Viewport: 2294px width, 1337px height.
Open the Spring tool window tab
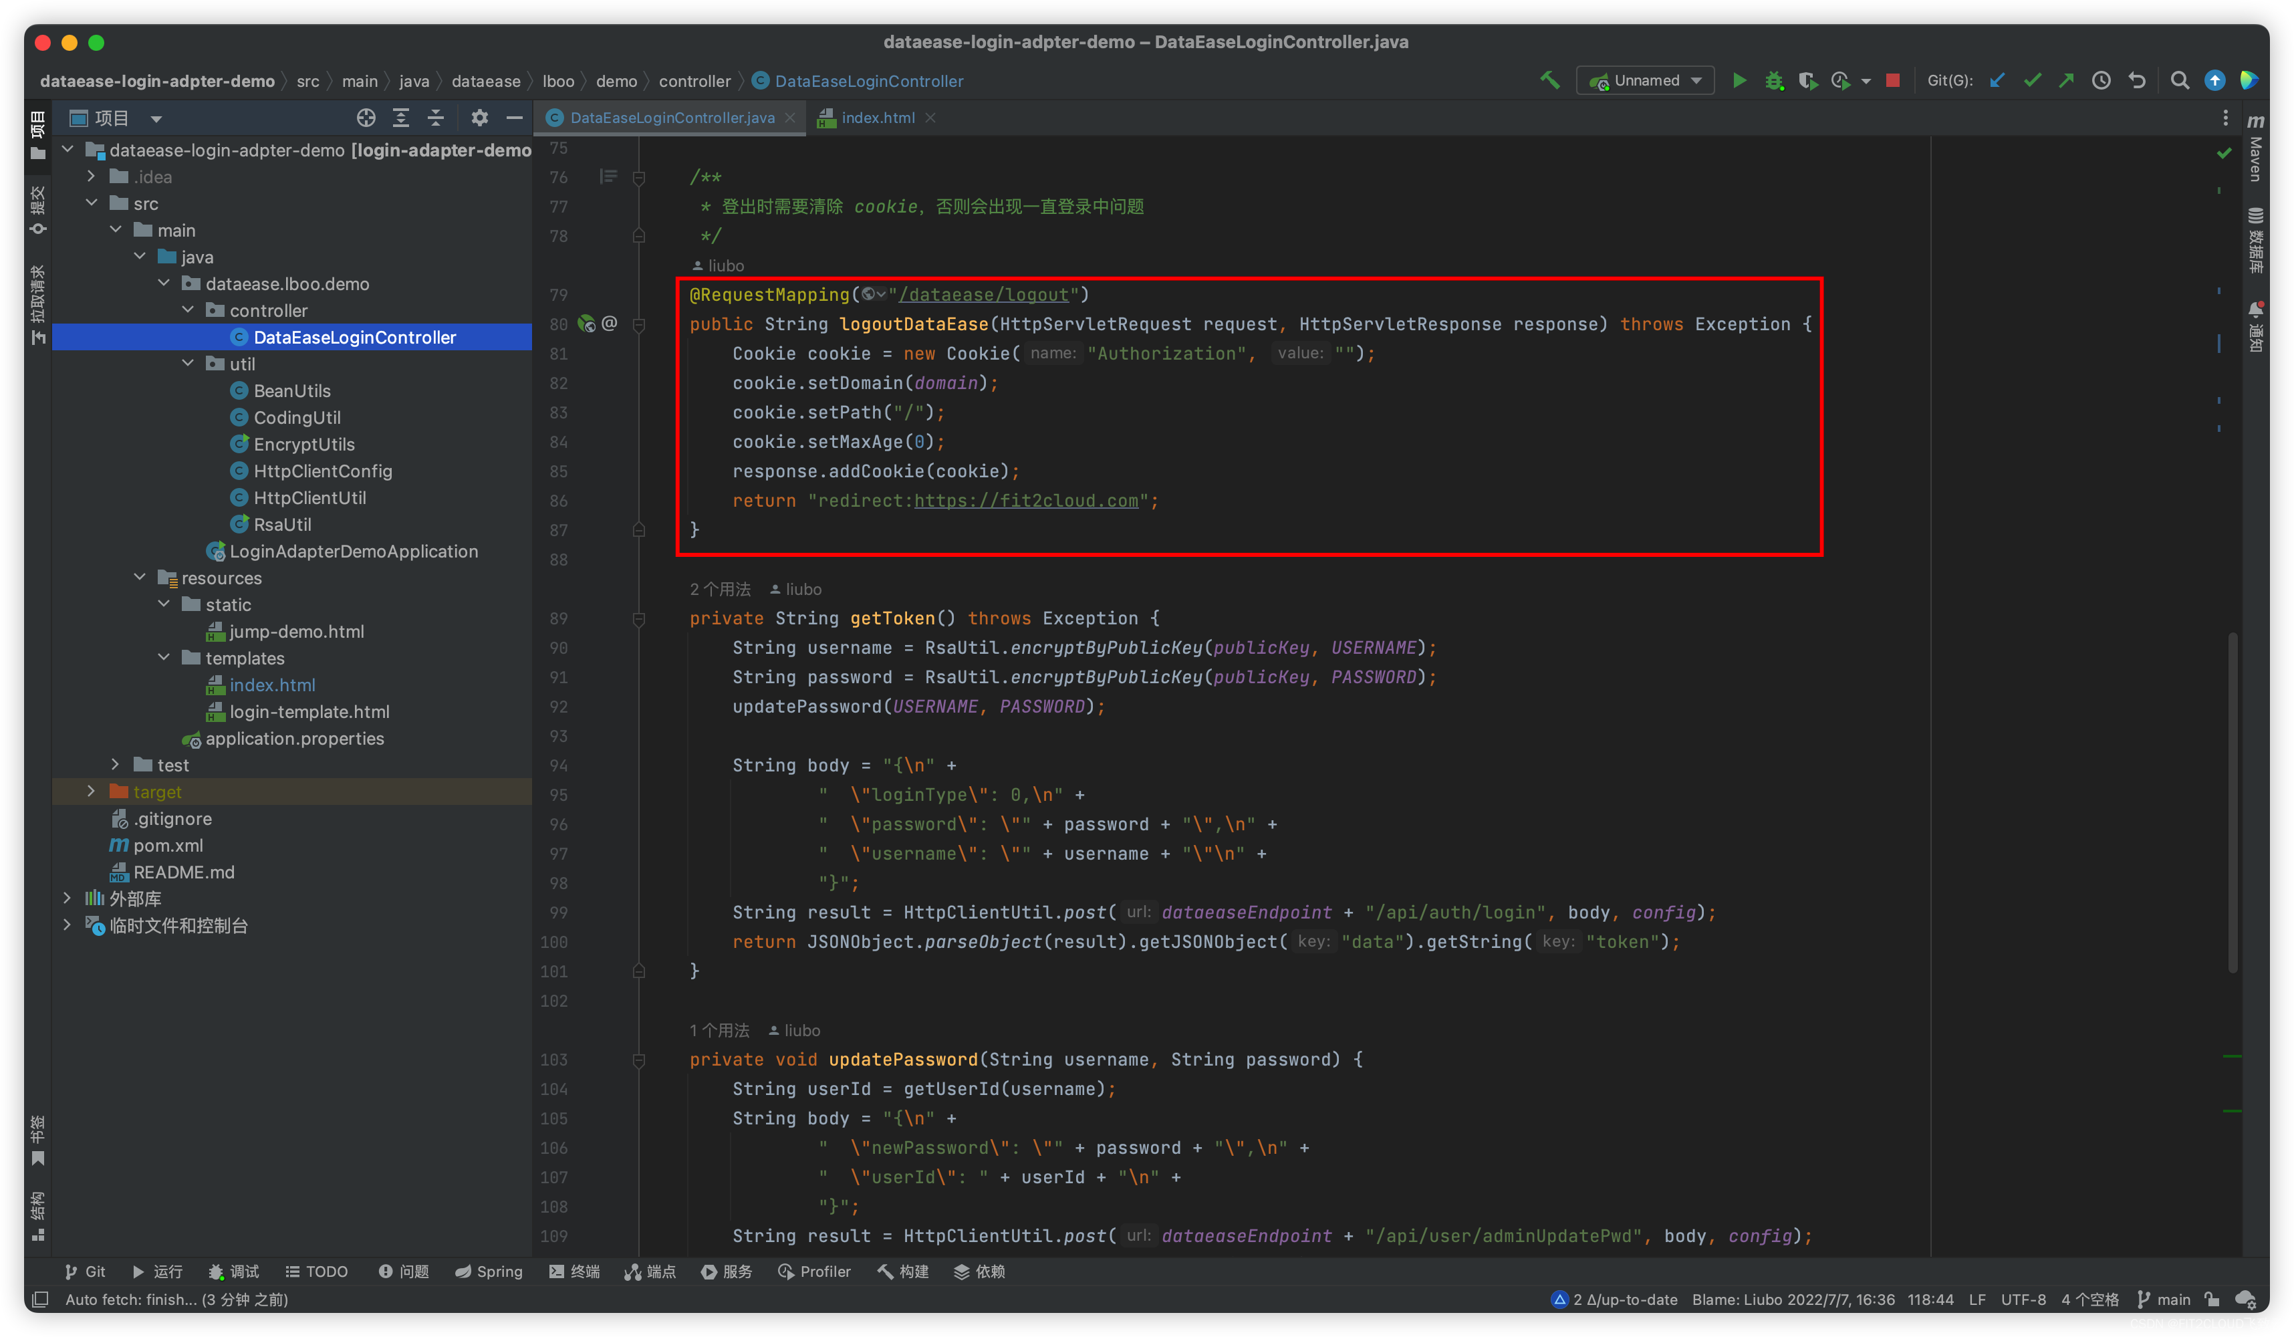click(x=489, y=1271)
